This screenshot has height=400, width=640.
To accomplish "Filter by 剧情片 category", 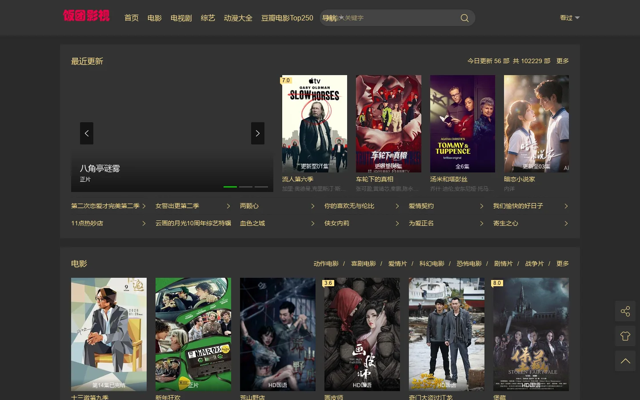I will (504, 264).
